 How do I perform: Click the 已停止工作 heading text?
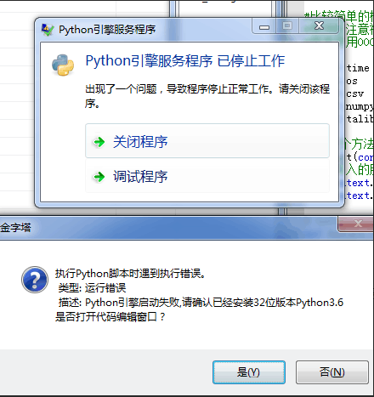(x=251, y=60)
